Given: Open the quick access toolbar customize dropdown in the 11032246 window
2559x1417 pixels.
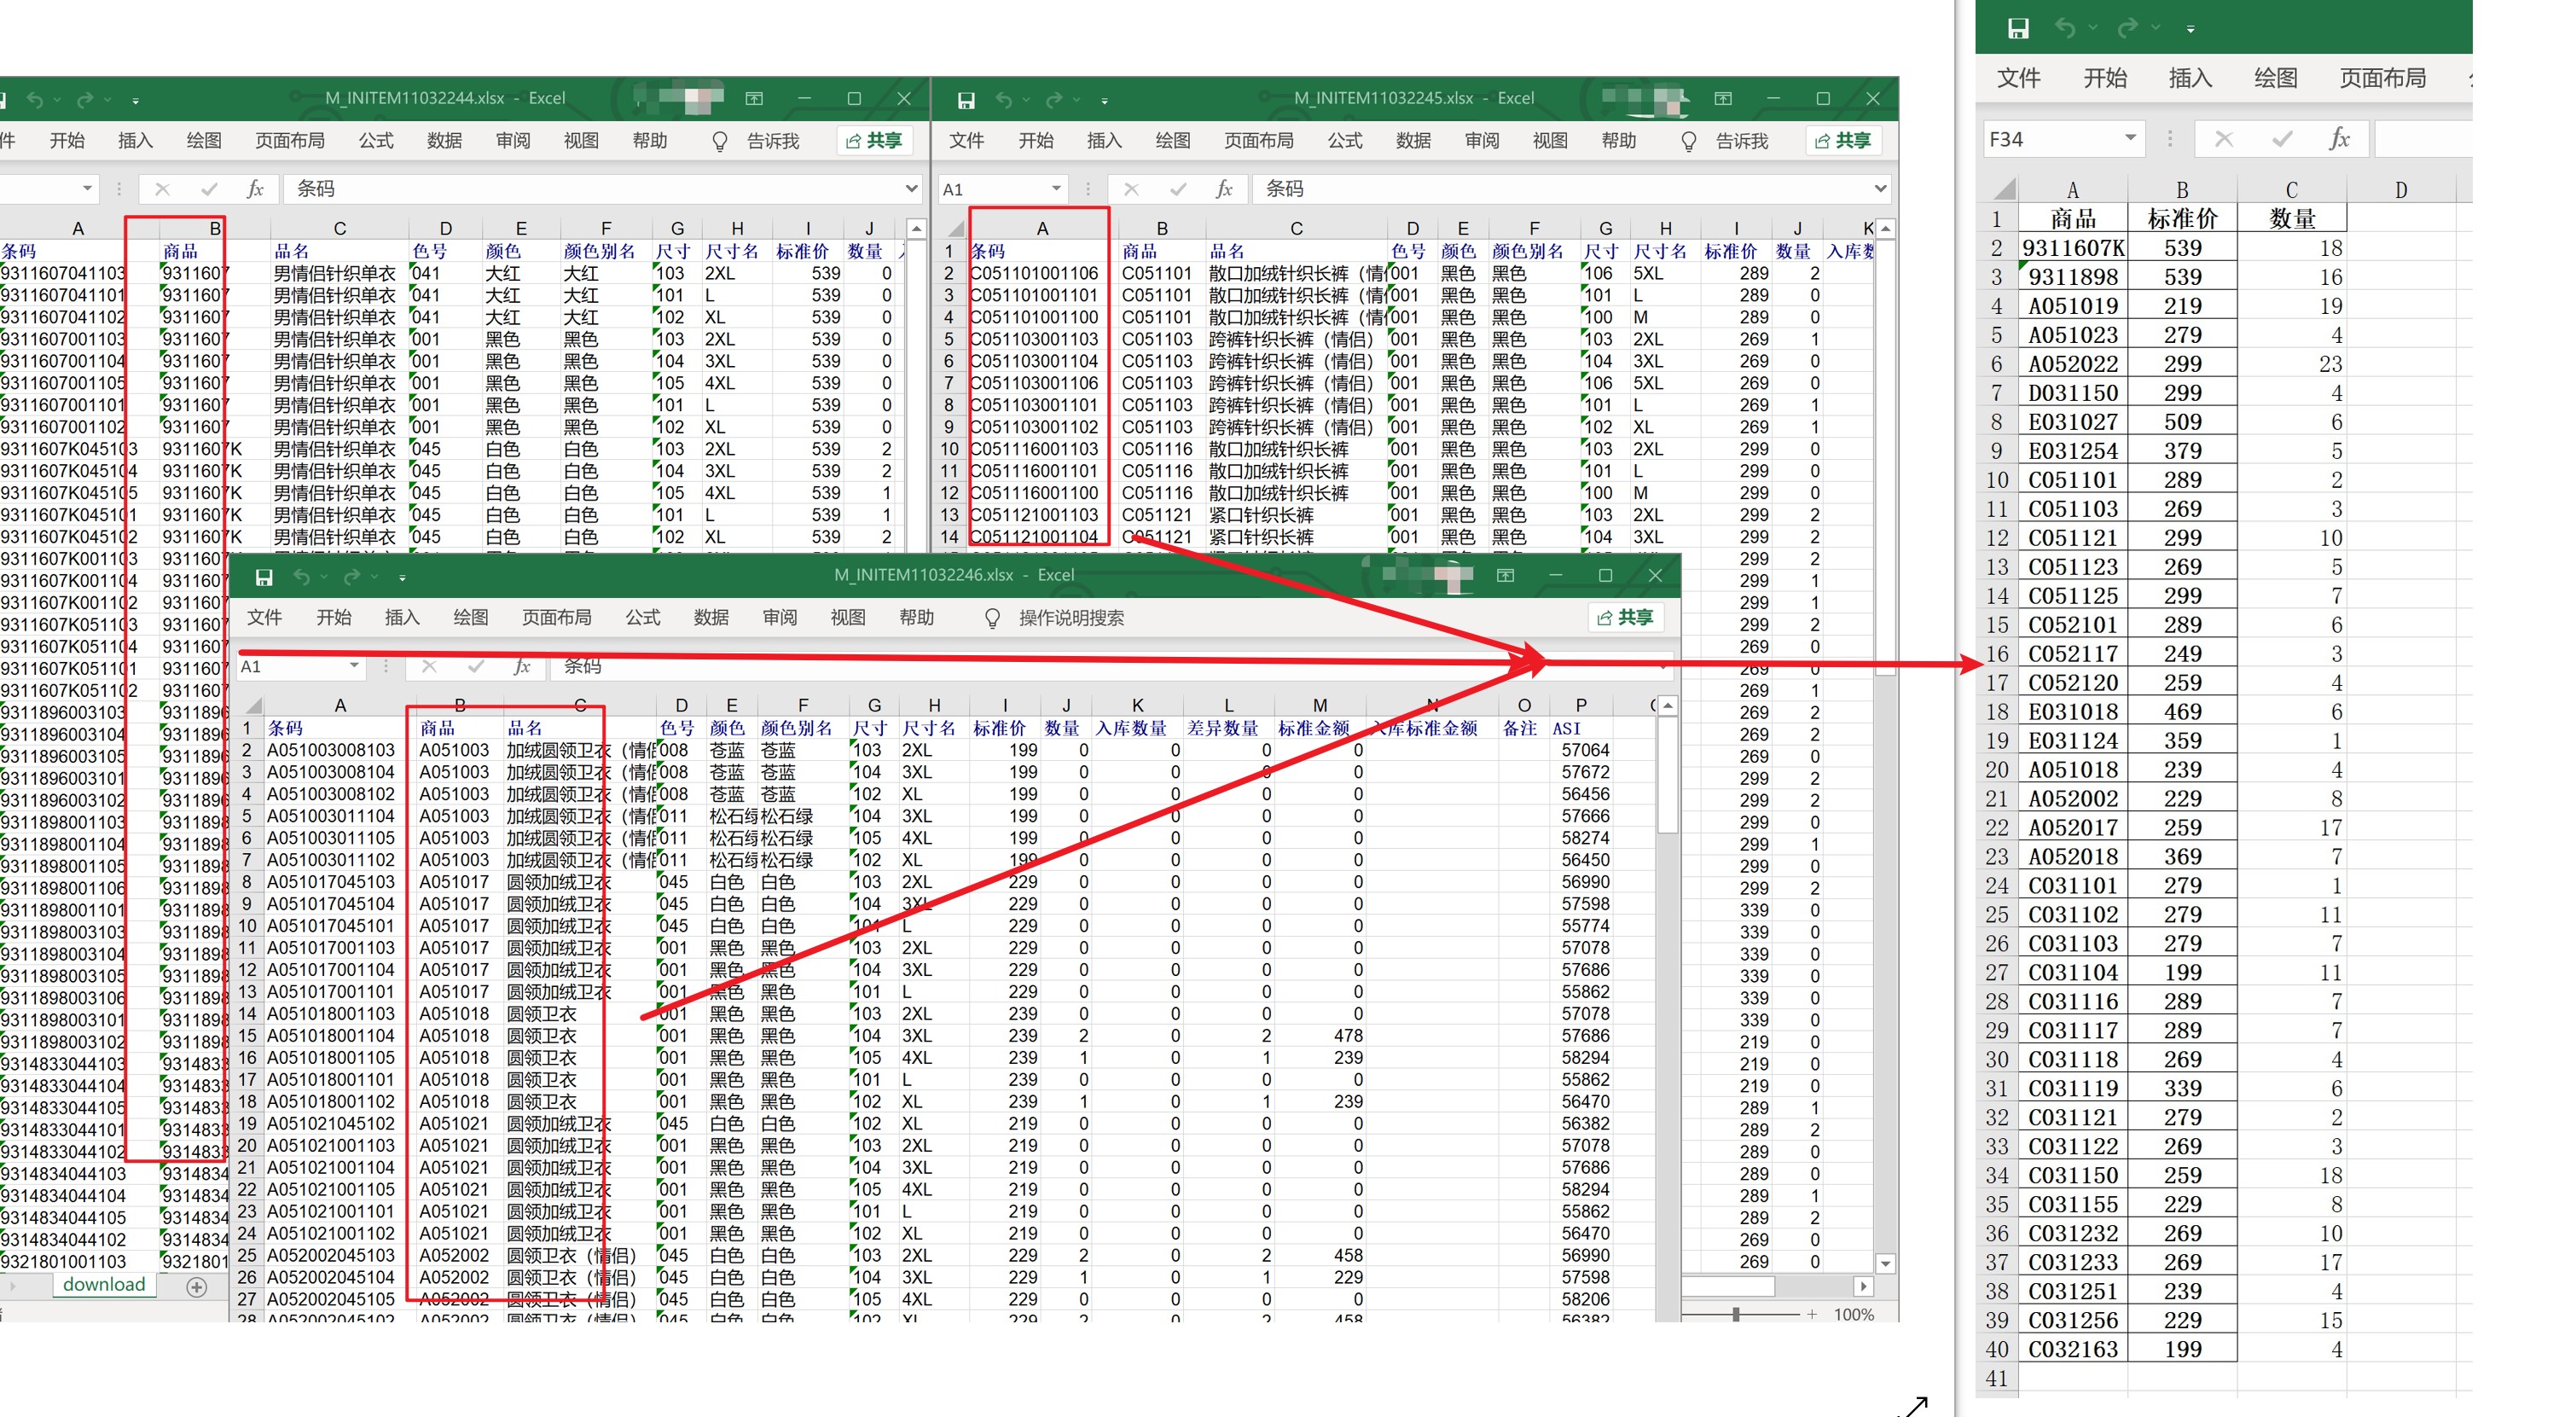Looking at the screenshot, I should coord(403,578).
